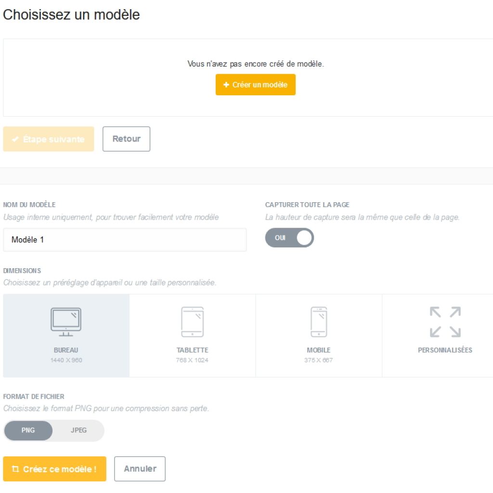Click the Retour button
Viewport: 493px width, 493px height.
[x=126, y=139]
